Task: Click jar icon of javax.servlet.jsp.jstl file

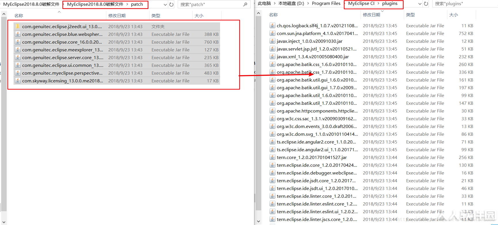Action: (x=272, y=49)
